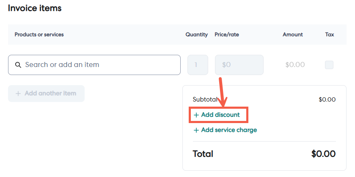Open the Add discount link text
Screen dimensions: 355x177
(x=220, y=115)
